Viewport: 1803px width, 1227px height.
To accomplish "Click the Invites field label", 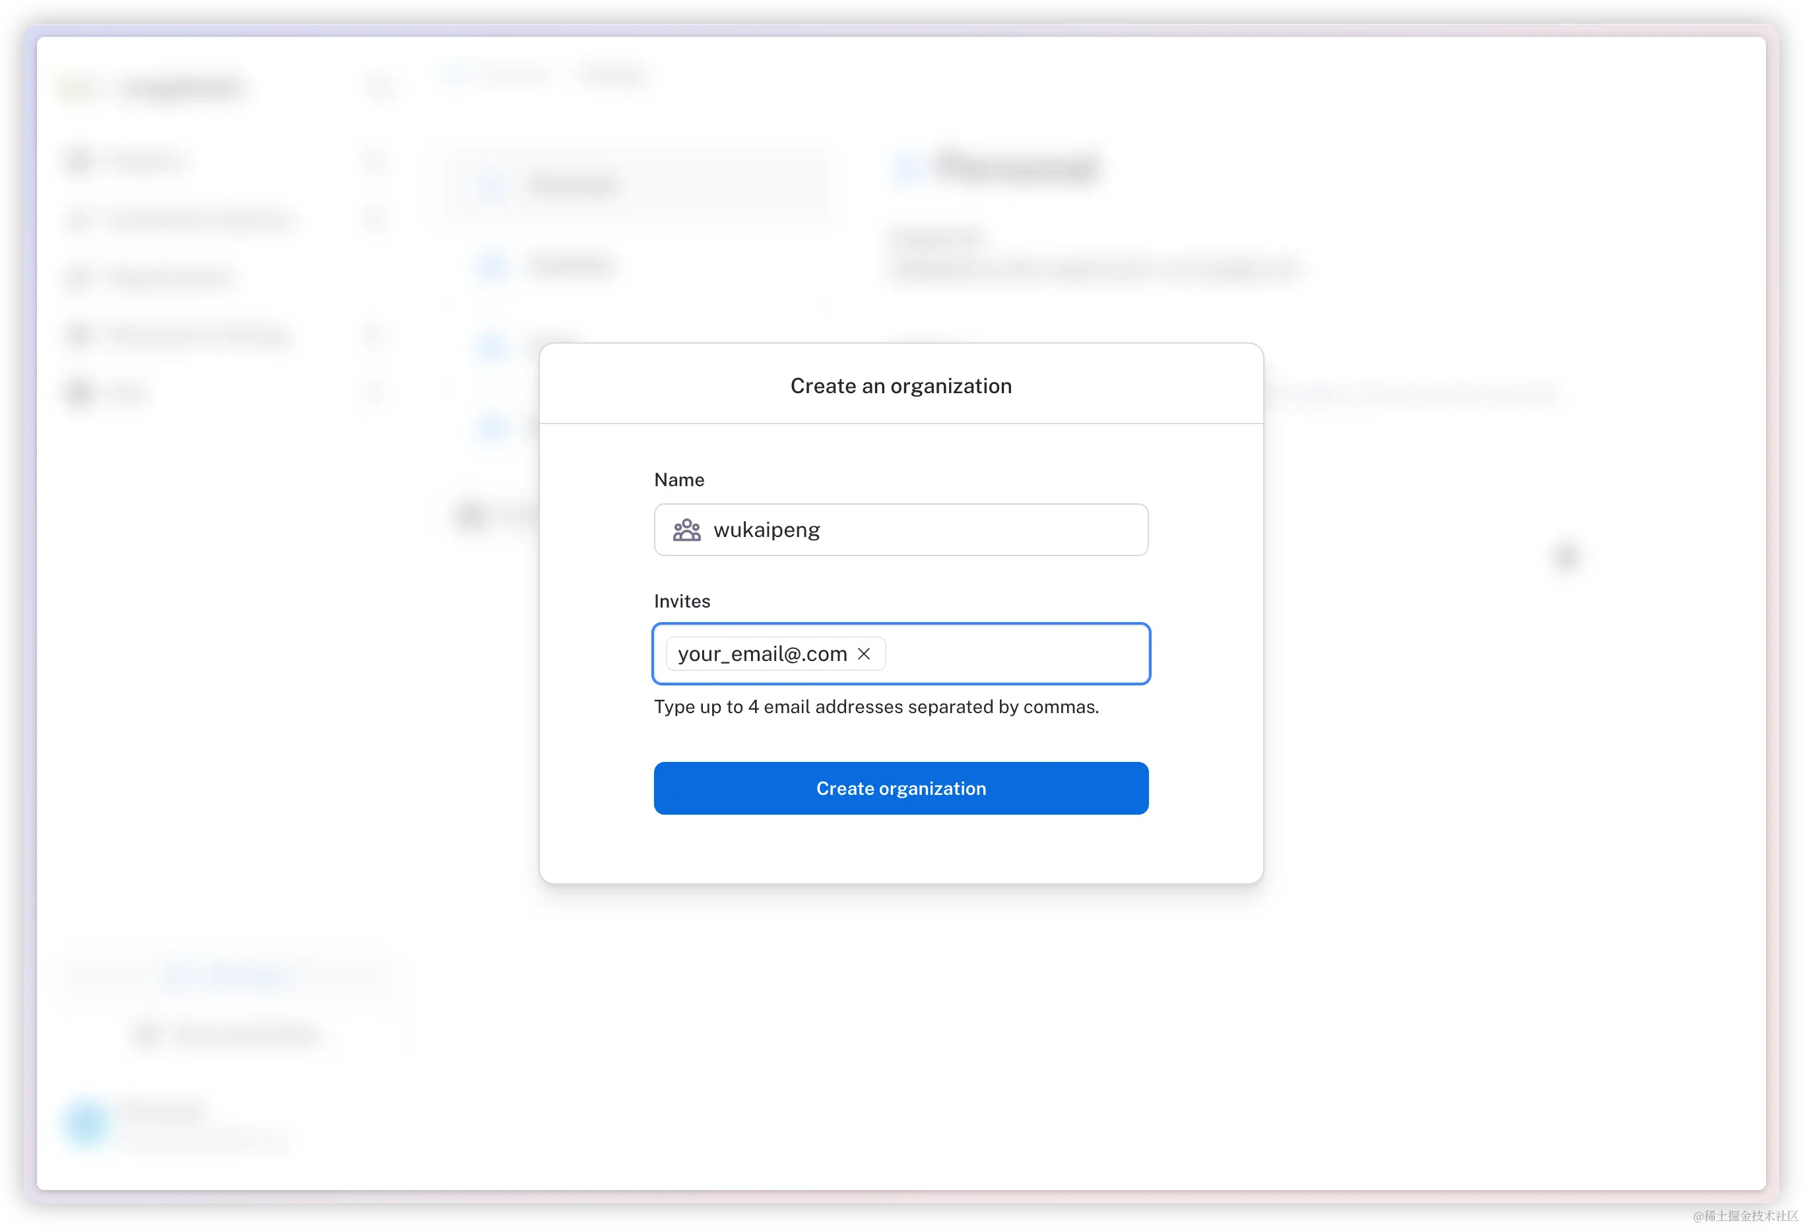I will tap(682, 601).
